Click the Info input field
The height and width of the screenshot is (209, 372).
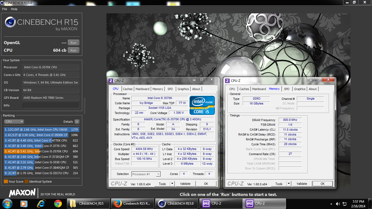[51, 105]
